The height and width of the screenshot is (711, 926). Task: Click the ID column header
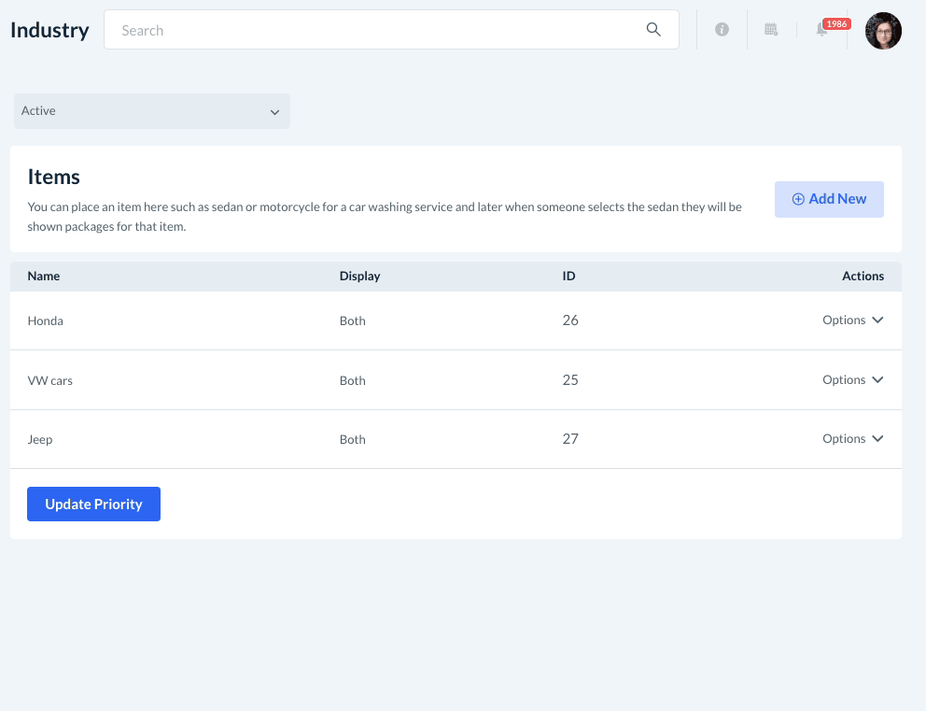568,277
